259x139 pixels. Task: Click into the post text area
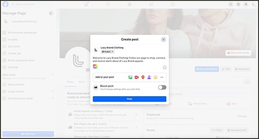129,59
